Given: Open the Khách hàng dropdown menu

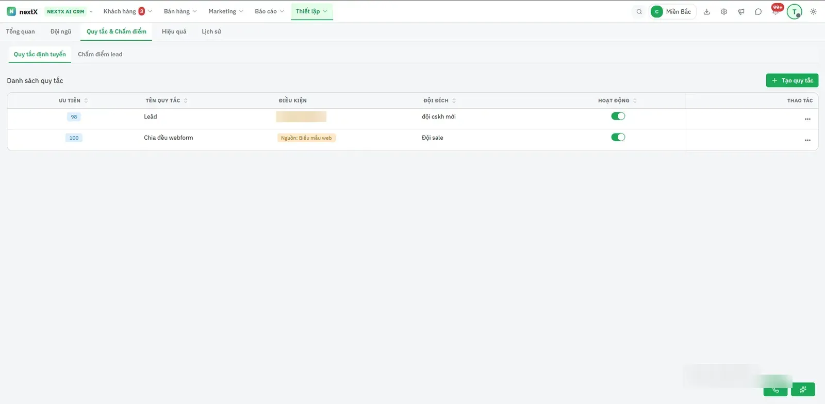Looking at the screenshot, I should pos(127,11).
